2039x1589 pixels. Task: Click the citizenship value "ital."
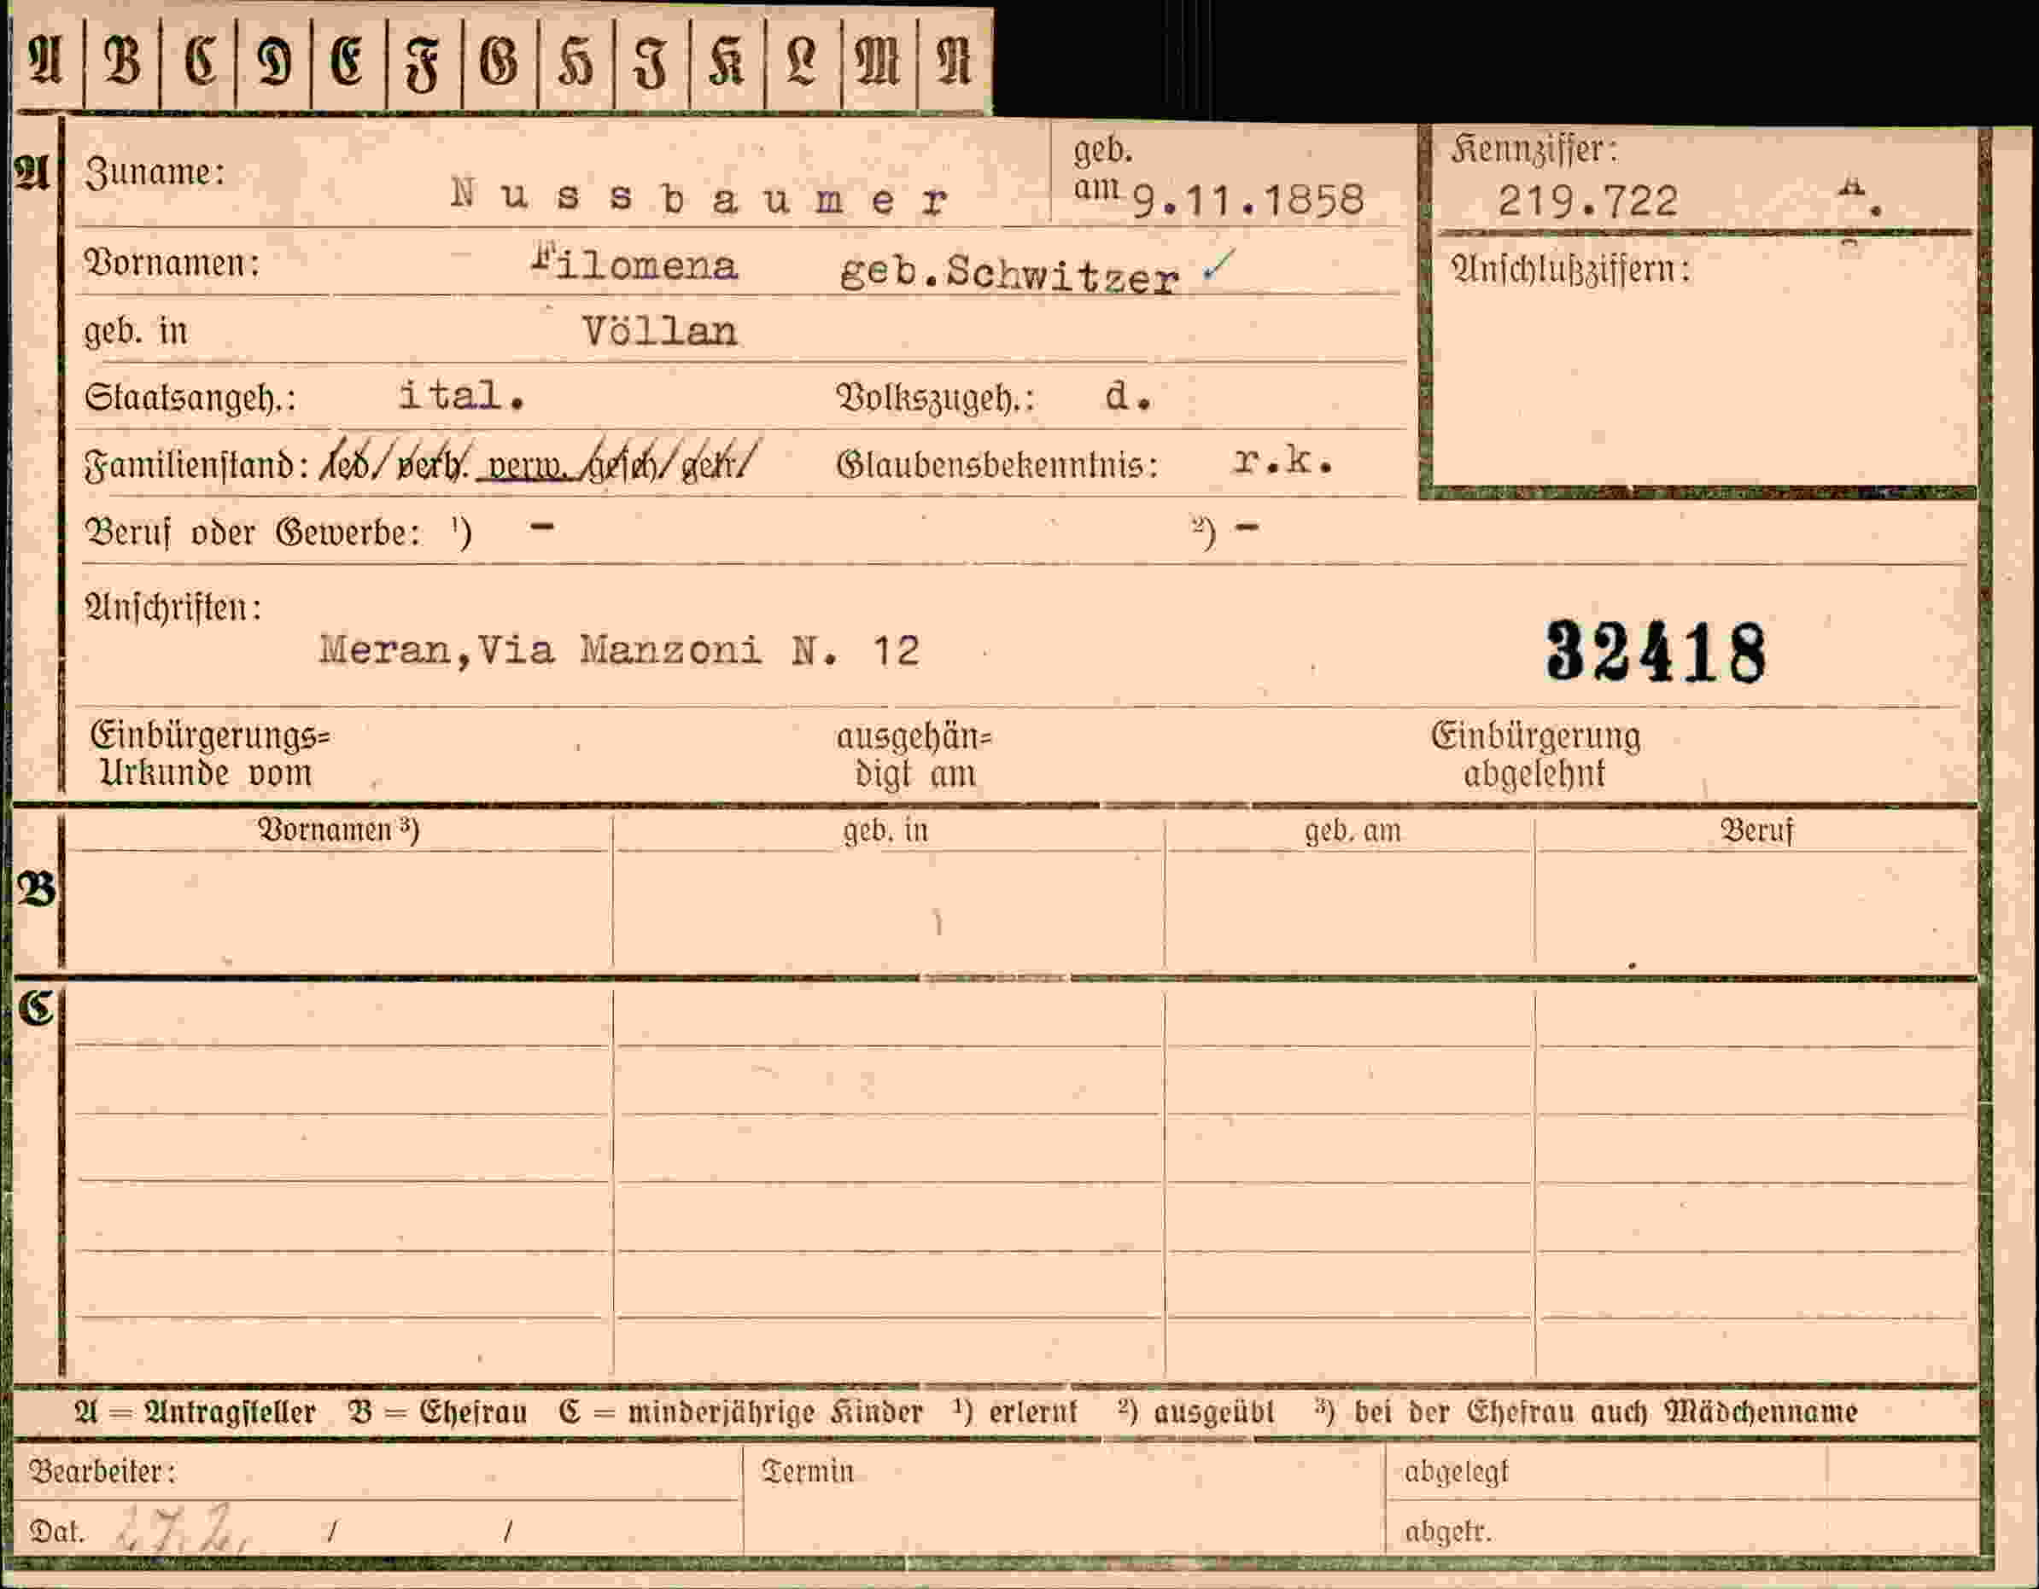(462, 397)
